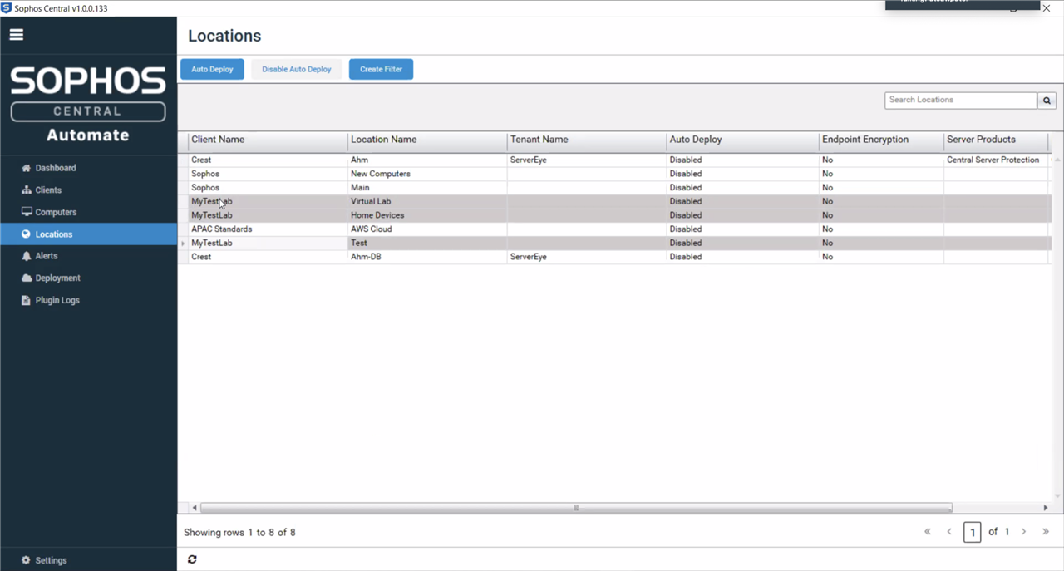The image size is (1064, 571).
Task: Sort by Endpoint Encryption column header
Action: tap(881, 140)
